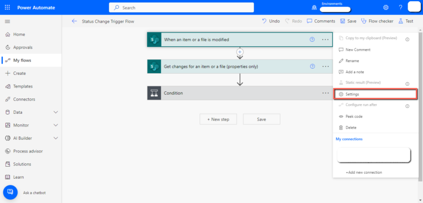Image resolution: width=423 pixels, height=203 pixels.
Task: Open the account profile avatar
Action: click(x=414, y=7)
